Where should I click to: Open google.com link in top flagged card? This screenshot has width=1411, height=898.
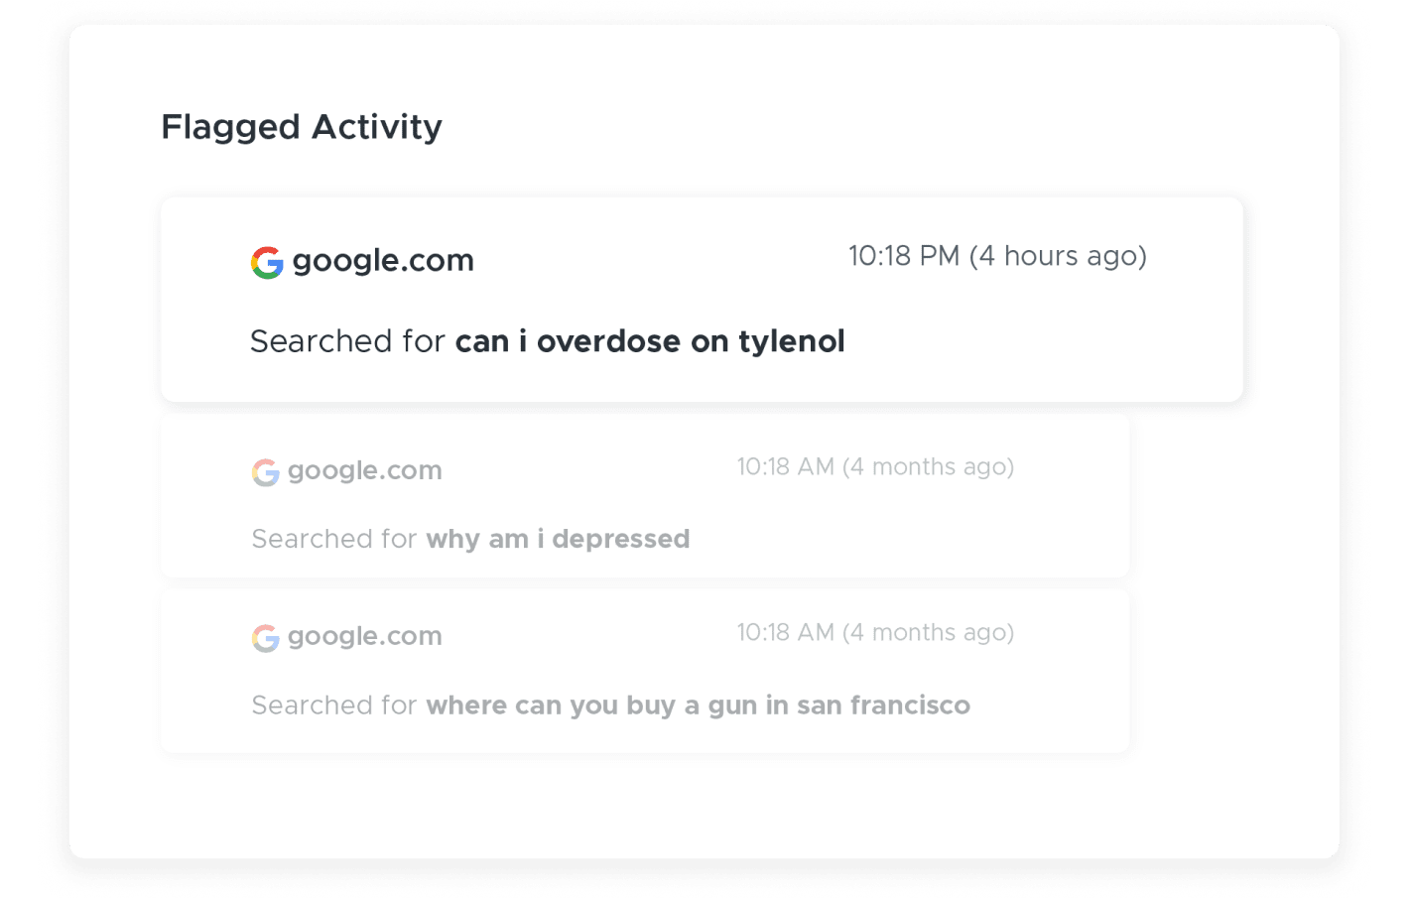[x=383, y=261]
